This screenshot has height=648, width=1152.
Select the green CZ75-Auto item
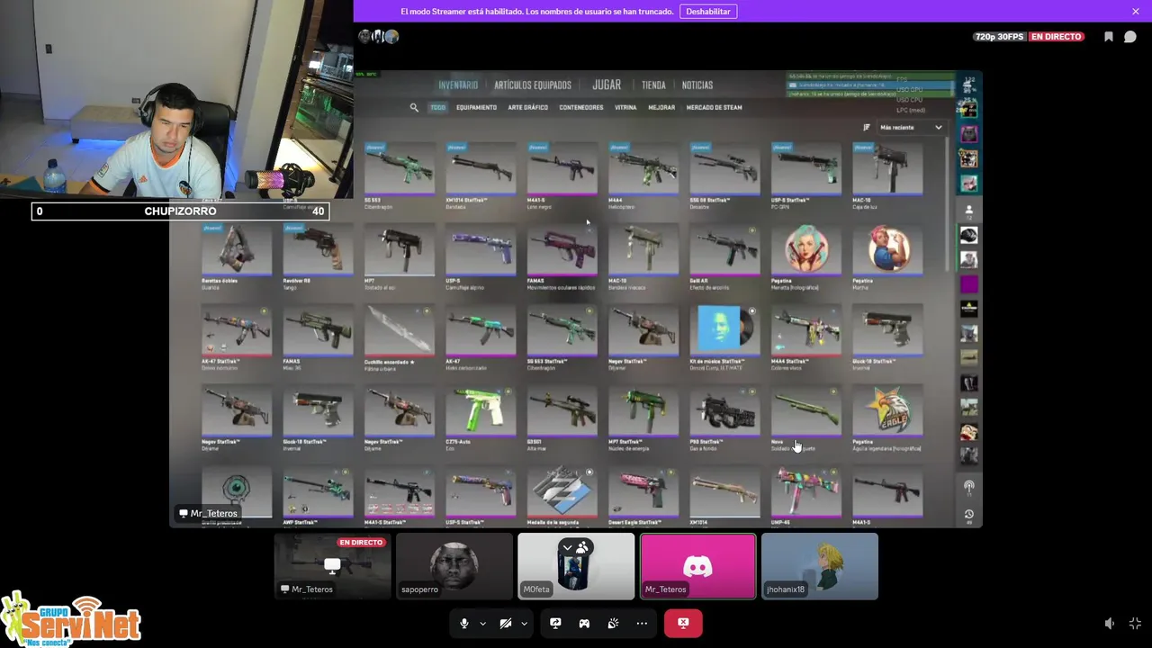tap(481, 417)
